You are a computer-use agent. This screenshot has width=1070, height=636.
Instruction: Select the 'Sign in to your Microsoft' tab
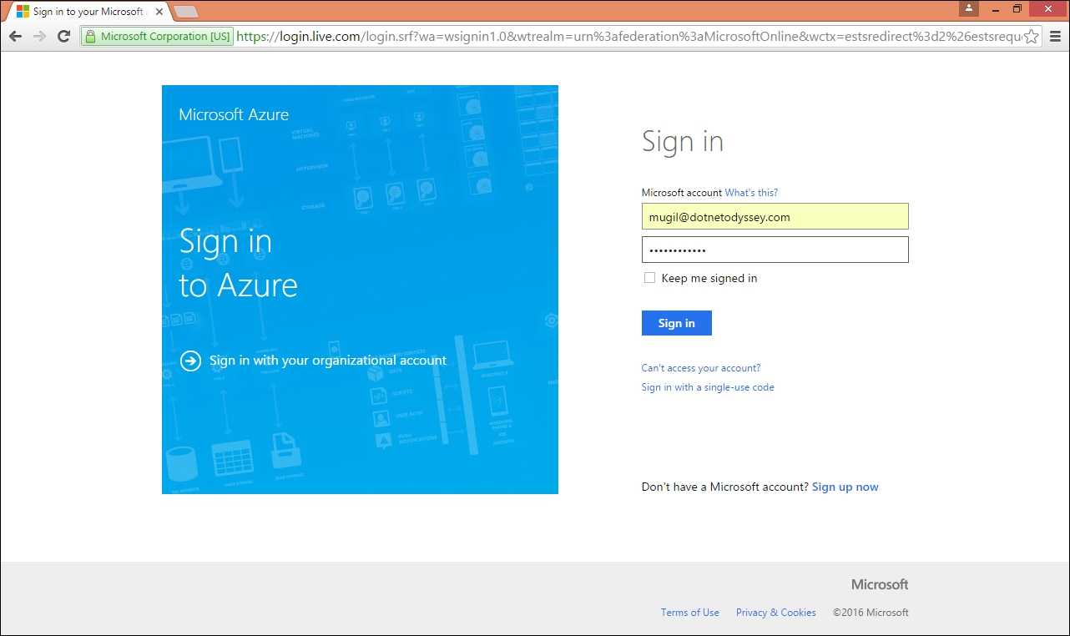point(88,12)
